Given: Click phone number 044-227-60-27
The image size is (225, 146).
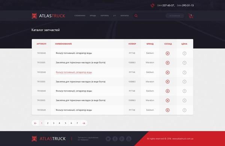Looking at the screenshot, I should pos(166,6).
